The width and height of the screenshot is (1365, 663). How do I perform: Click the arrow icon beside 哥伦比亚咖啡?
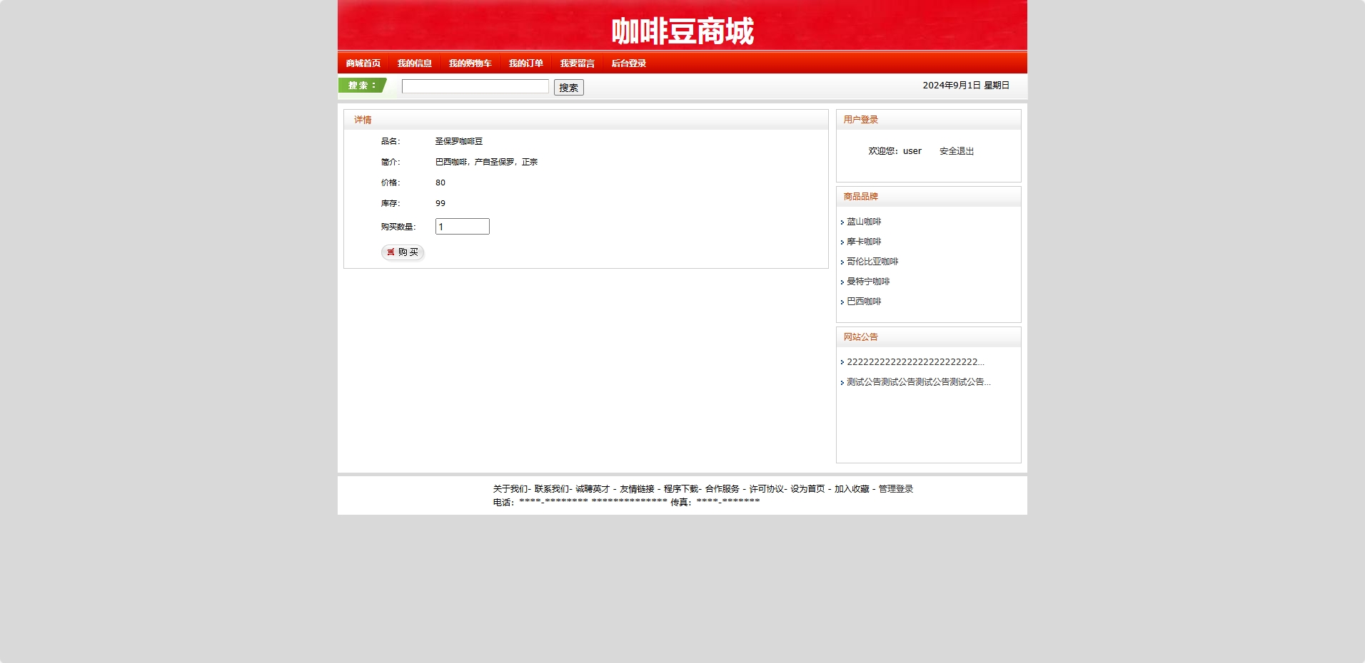pyautogui.click(x=844, y=262)
